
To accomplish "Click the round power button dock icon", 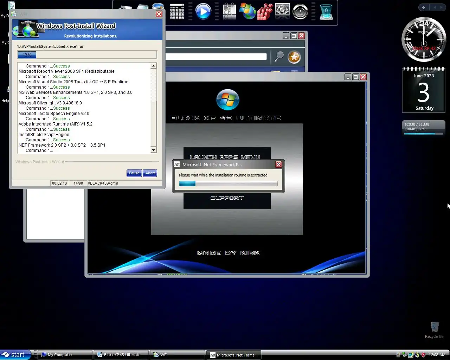I will pos(300,11).
